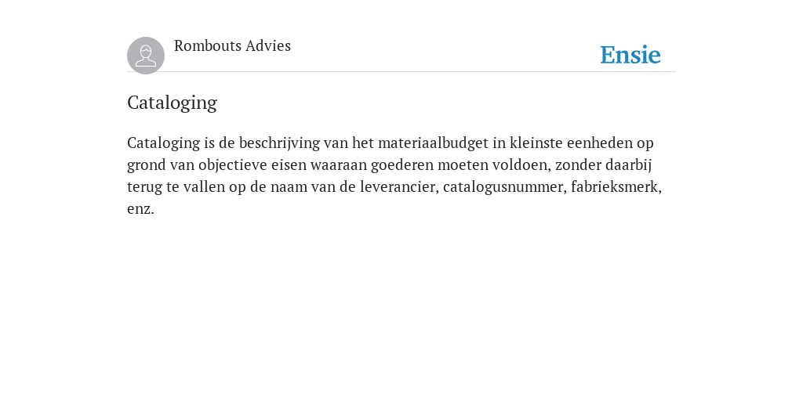Click the word leverancier in the text

click(x=399, y=186)
